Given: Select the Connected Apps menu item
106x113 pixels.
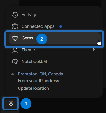Looking at the screenshot, I should [x=55, y=26].
